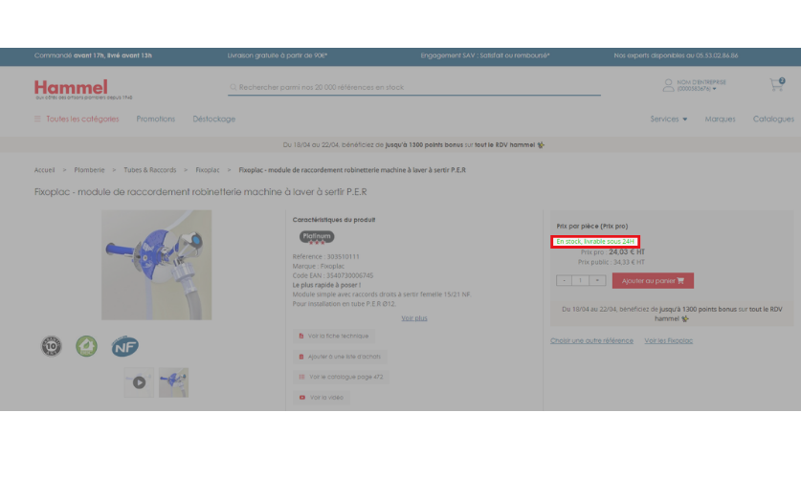Go to Fixoplac breadcrumb
Image resolution: width=801 pixels, height=478 pixels.
[208, 170]
